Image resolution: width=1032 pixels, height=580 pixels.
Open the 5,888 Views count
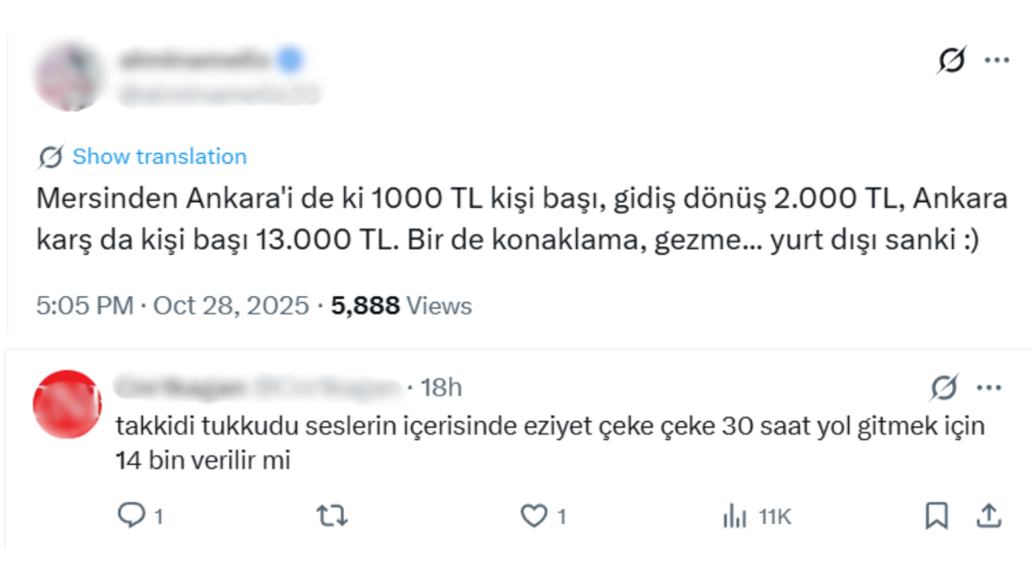point(401,305)
